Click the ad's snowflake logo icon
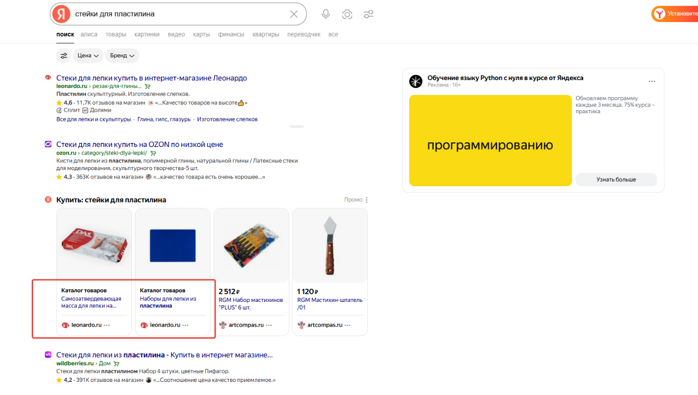This screenshot has height=395, width=698. tap(416, 81)
